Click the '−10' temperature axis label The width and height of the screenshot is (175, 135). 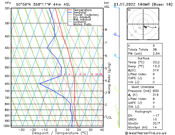(x=45, y=130)
